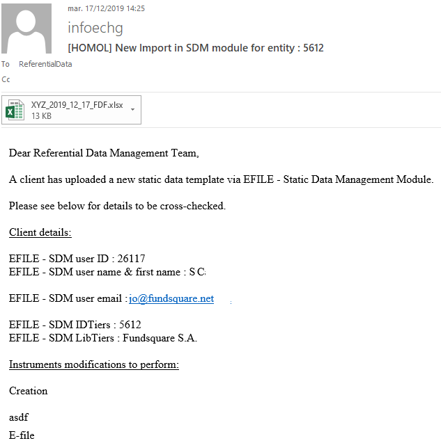Click the email subject line about SDM module
The height and width of the screenshot is (443, 441).
(x=195, y=48)
